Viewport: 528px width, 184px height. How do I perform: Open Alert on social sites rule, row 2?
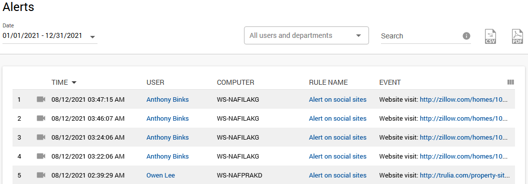pos(337,118)
